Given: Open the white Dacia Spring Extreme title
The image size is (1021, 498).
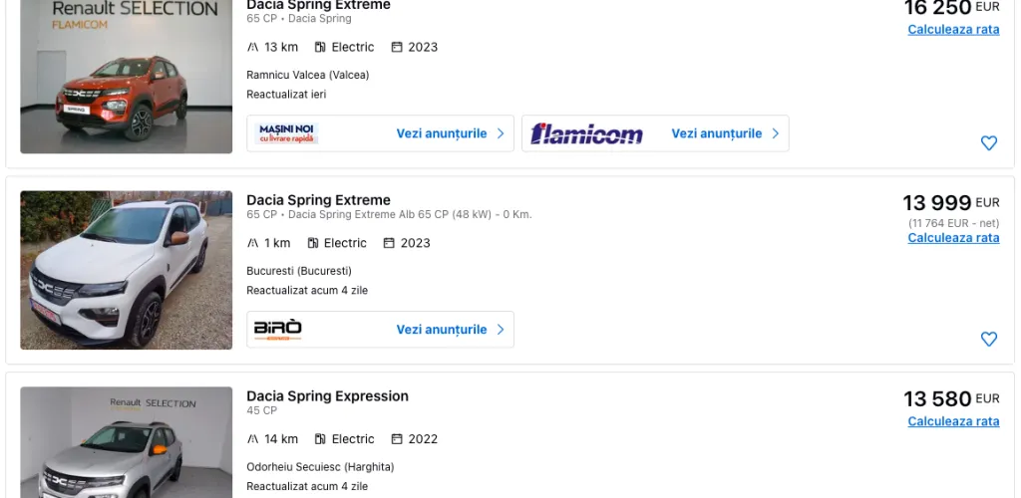Looking at the screenshot, I should coord(318,200).
